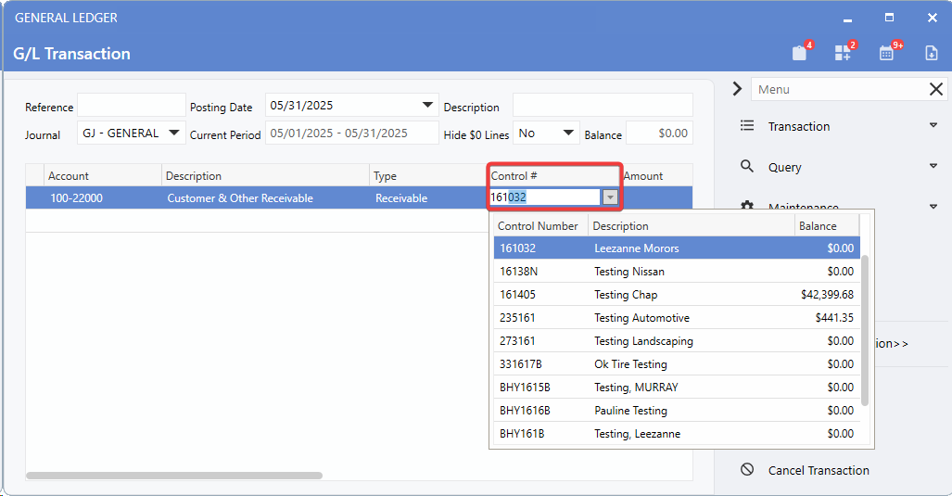
Task: Click the download document icon in header
Action: [x=932, y=53]
